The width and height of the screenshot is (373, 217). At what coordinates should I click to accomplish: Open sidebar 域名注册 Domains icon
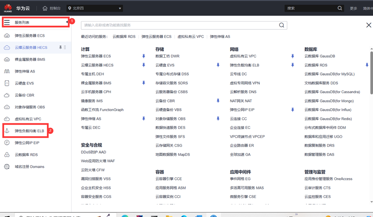[7, 167]
